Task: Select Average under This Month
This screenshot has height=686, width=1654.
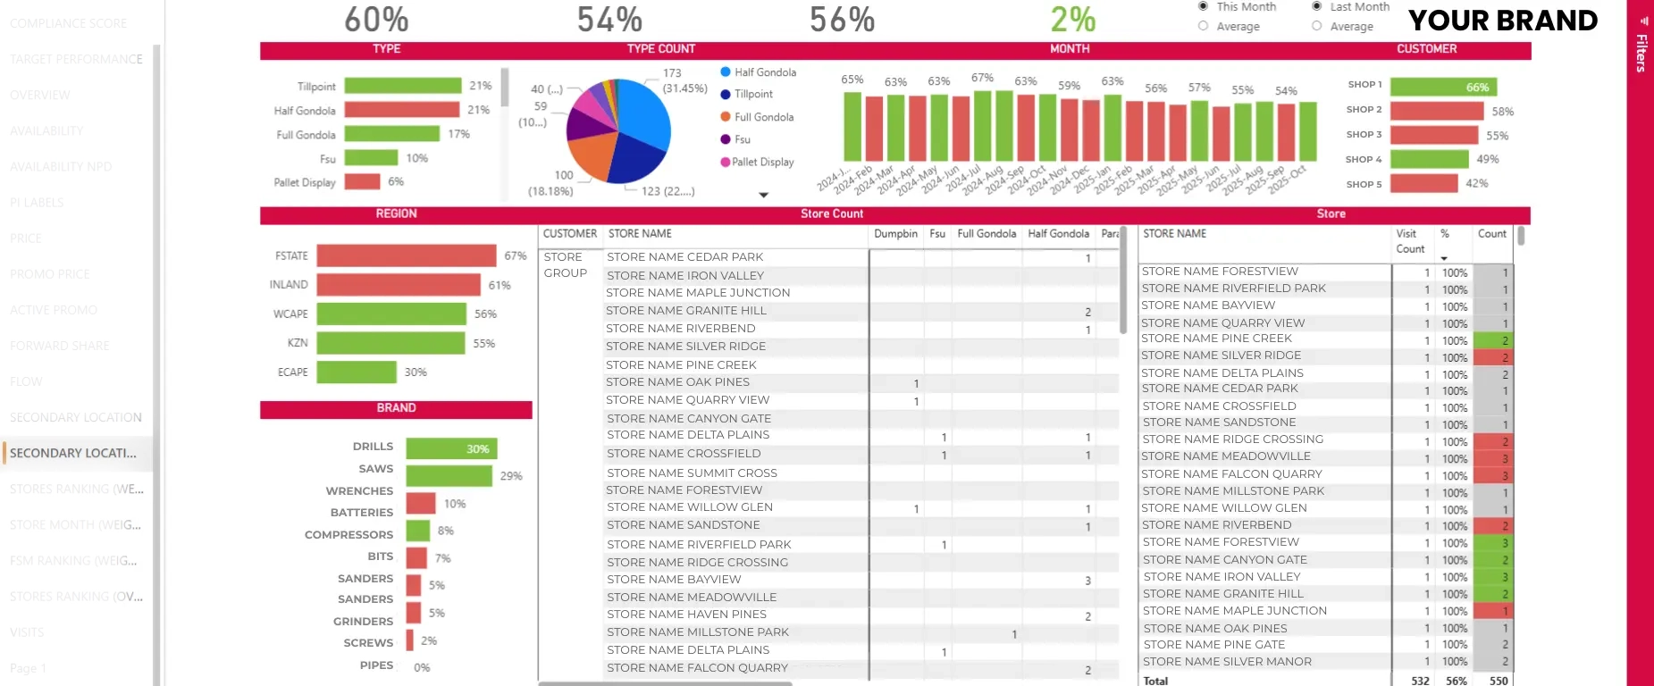Action: pyautogui.click(x=1203, y=26)
